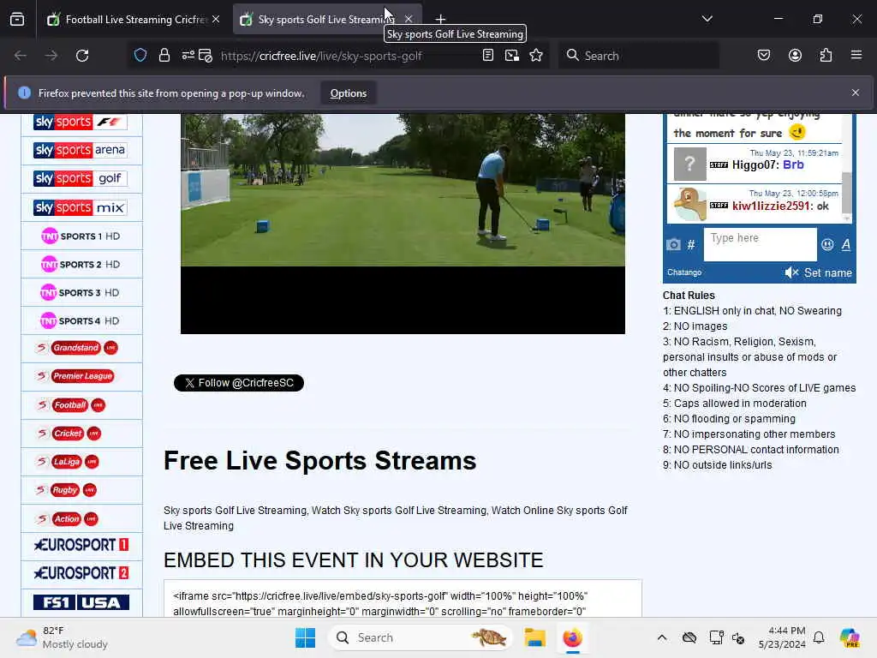This screenshot has height=658, width=877.
Task: Open a new browser tab
Action: [441, 20]
